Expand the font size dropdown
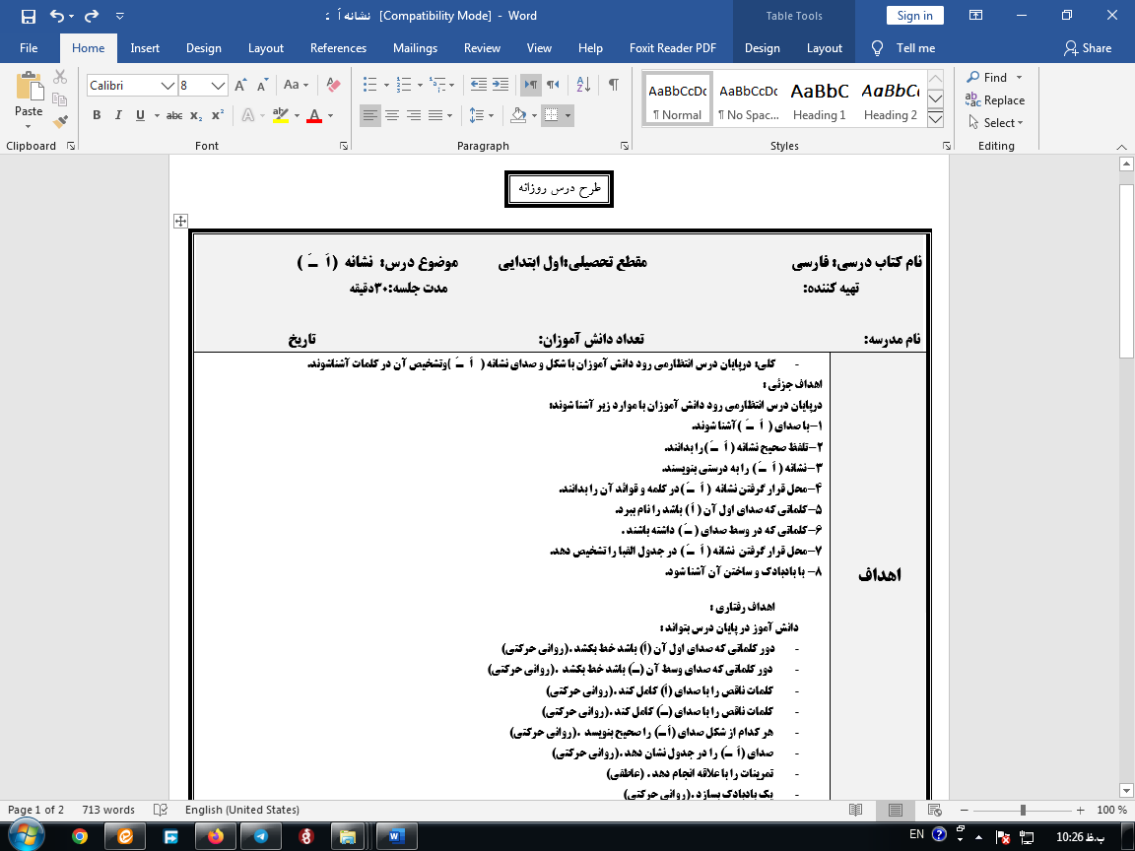The image size is (1135, 851). pos(219,86)
